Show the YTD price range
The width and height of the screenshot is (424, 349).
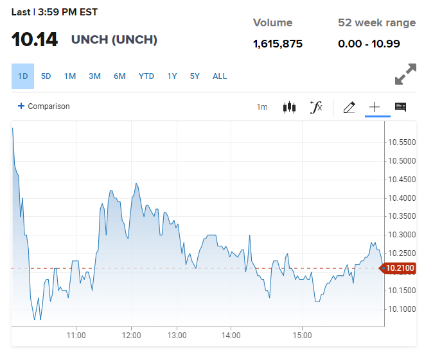[x=146, y=76]
